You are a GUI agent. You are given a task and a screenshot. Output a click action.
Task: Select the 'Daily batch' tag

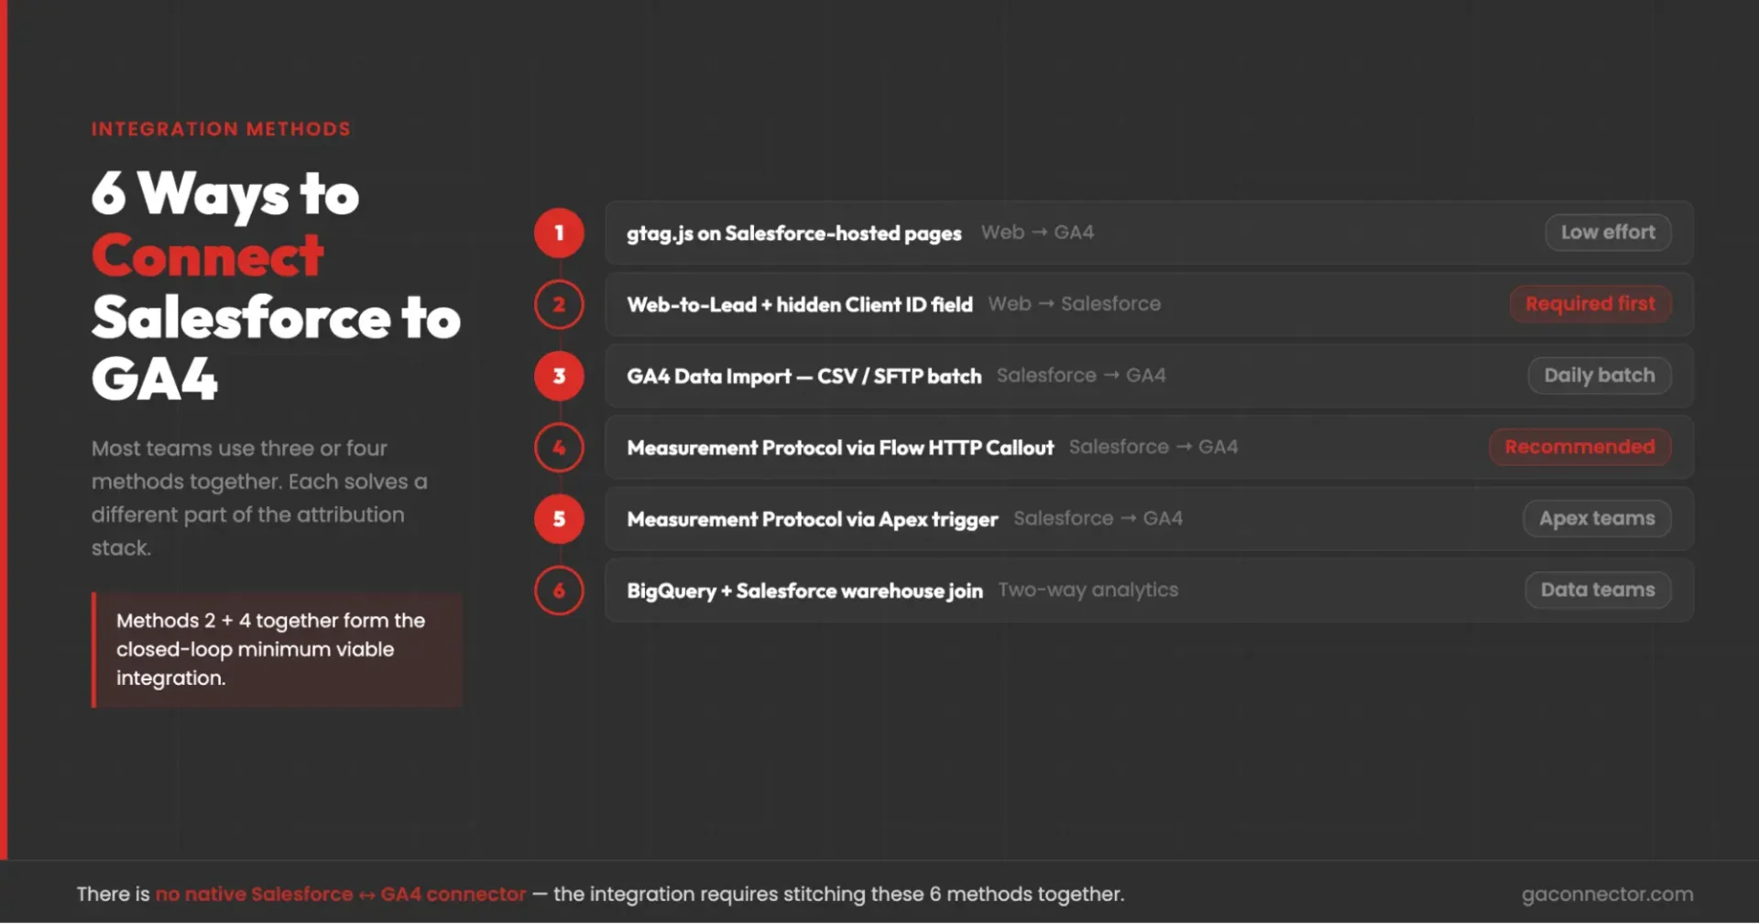[1600, 375]
